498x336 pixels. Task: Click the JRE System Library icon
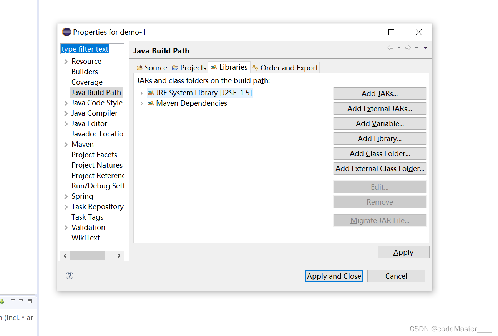pos(151,93)
